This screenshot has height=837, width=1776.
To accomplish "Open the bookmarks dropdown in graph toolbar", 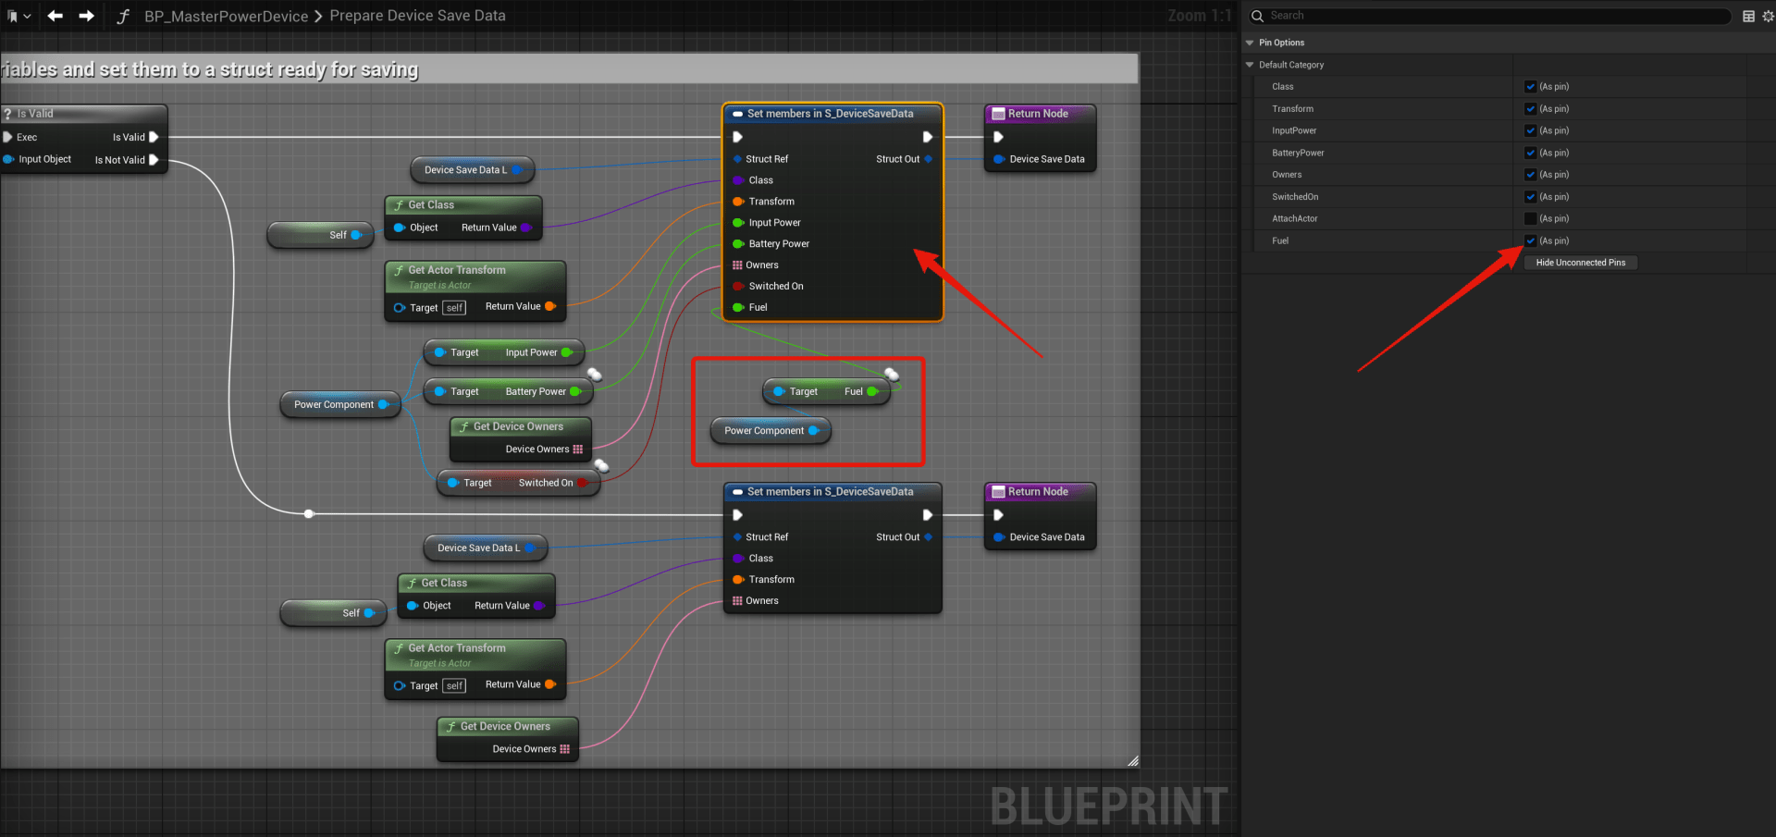I will point(18,16).
